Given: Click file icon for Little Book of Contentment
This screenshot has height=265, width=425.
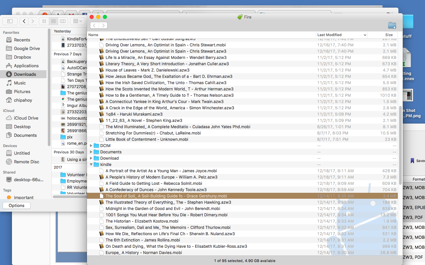Looking at the screenshot, I should [102, 139].
